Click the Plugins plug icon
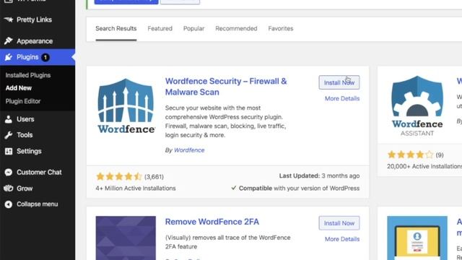This screenshot has width=462, height=260. coord(9,57)
